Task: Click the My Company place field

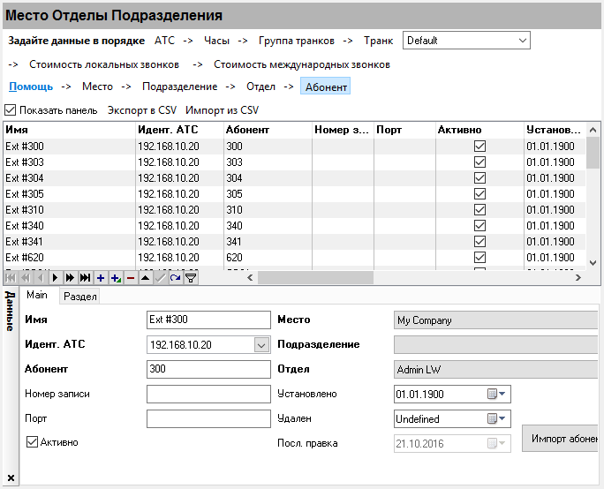Action: pyautogui.click(x=495, y=320)
